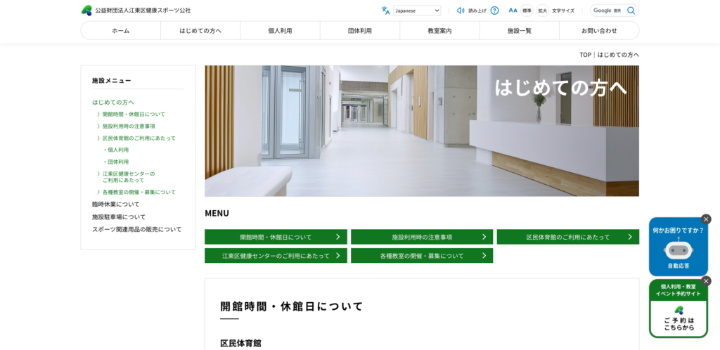Click the 読み上げ read-aloud label
This screenshot has width=720, height=350.
(x=477, y=11)
